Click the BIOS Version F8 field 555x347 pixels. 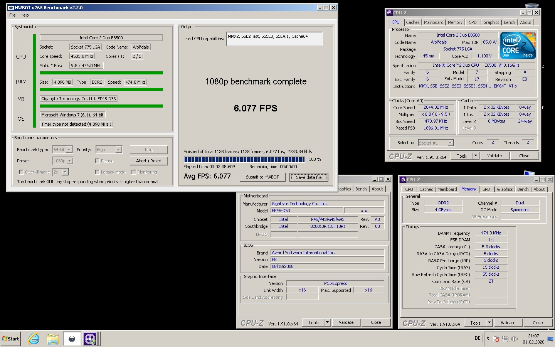pyautogui.click(x=327, y=259)
